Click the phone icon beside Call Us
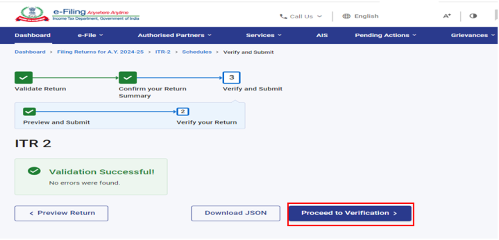Screen dimensions: 499x240 coord(284,17)
